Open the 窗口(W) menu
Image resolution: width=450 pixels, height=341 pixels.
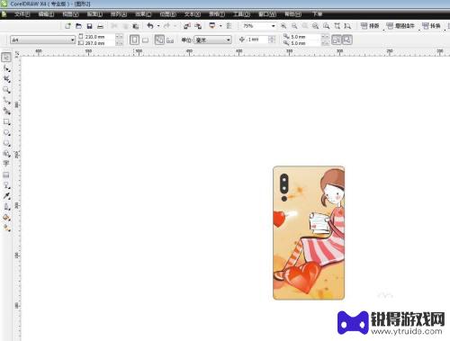(267, 14)
